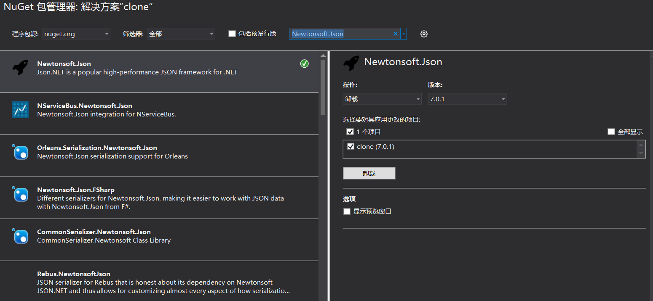Click 'serialization support for Orleans' description
This screenshot has width=653, height=301.
point(112,156)
